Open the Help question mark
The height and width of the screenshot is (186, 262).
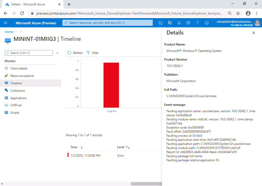coord(197,23)
